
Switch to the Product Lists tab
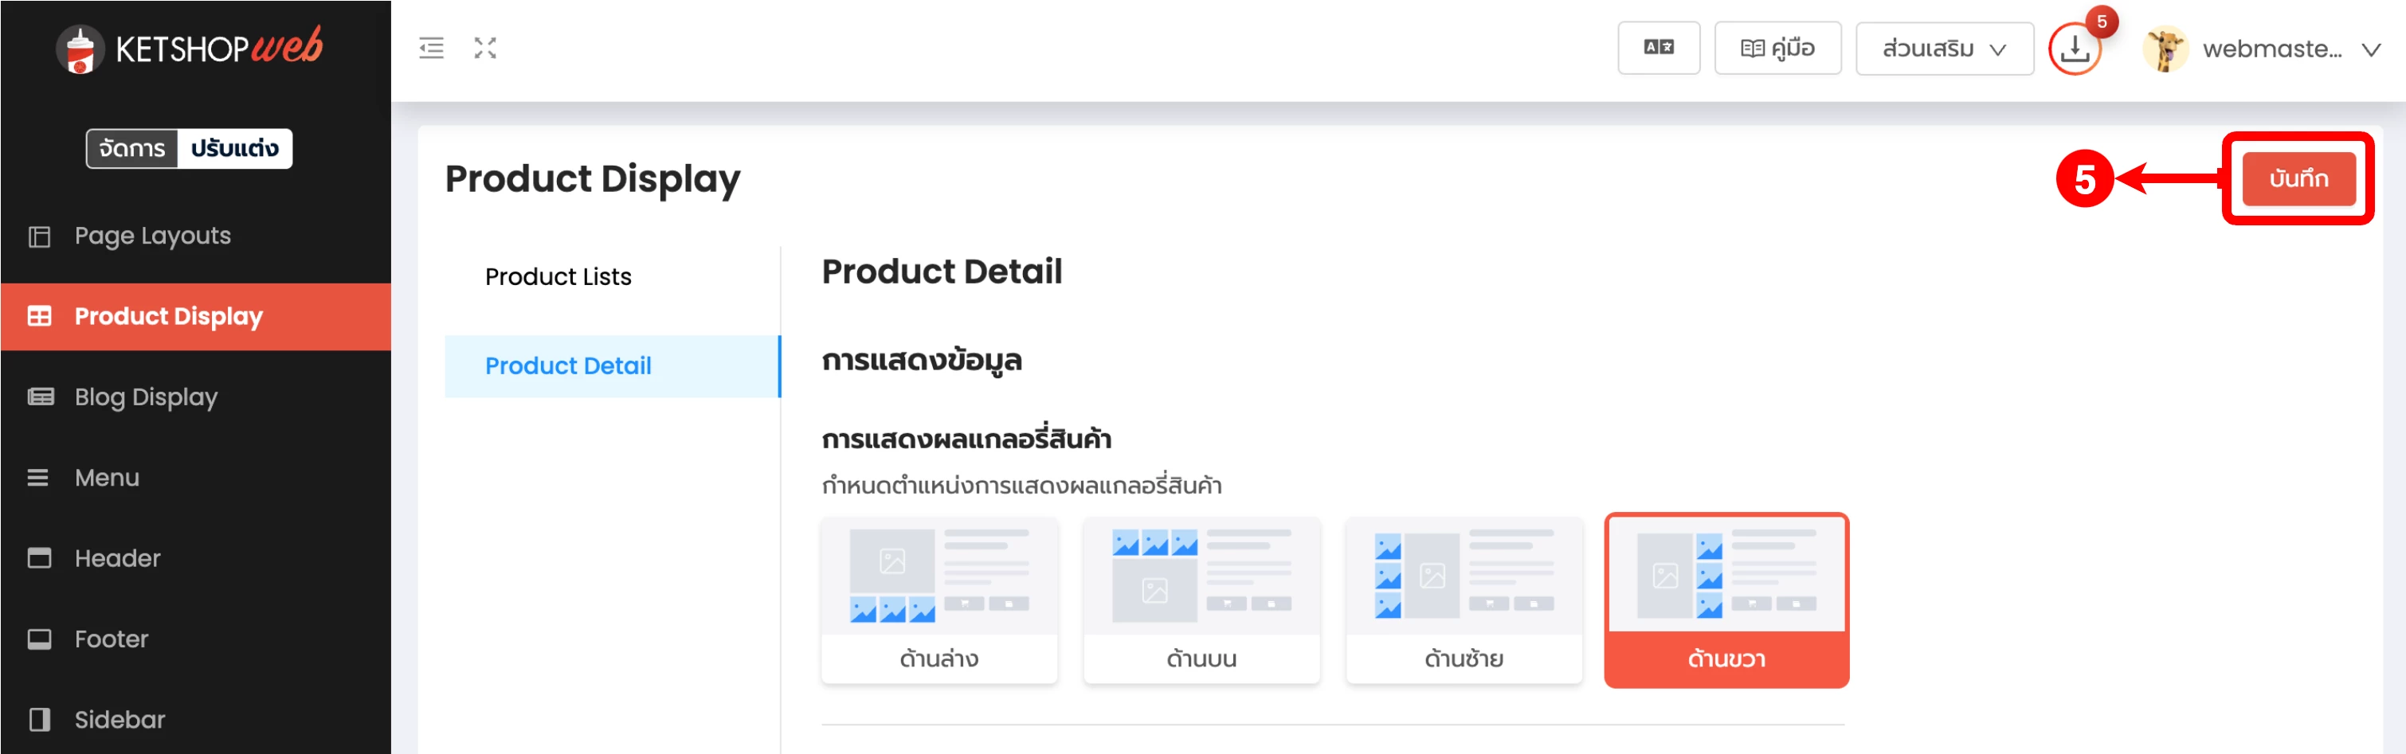[558, 277]
